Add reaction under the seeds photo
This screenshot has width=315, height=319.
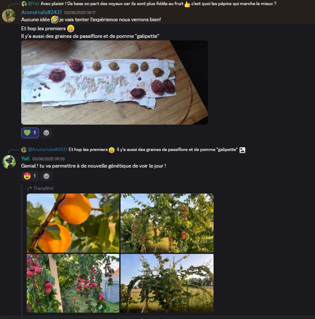46,133
